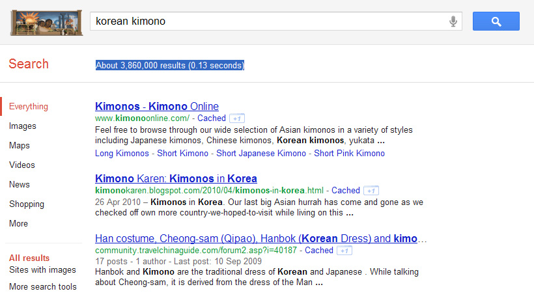This screenshot has height=302, width=534.
Task: Filter by Sites with images
Action: click(x=42, y=269)
